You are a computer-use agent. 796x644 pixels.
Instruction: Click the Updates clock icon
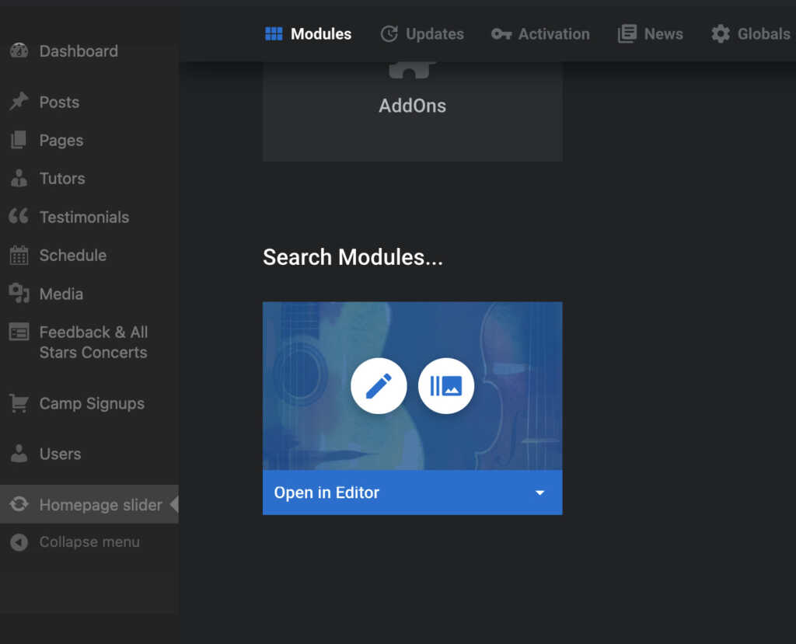pos(389,34)
